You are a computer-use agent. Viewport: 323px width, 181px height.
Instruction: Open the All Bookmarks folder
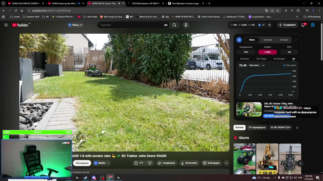(312, 17)
